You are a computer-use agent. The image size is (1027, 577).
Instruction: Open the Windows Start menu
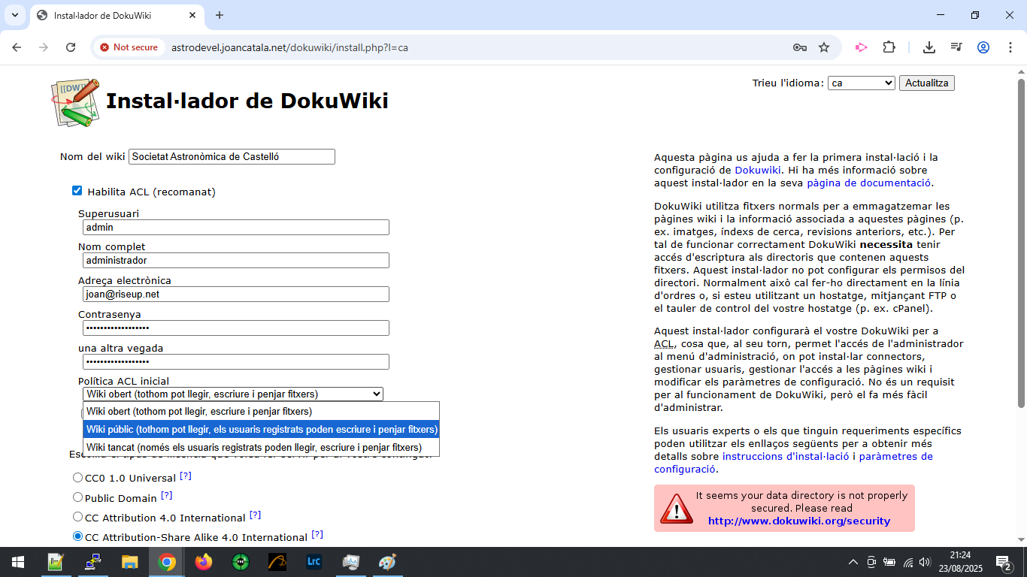click(x=18, y=562)
